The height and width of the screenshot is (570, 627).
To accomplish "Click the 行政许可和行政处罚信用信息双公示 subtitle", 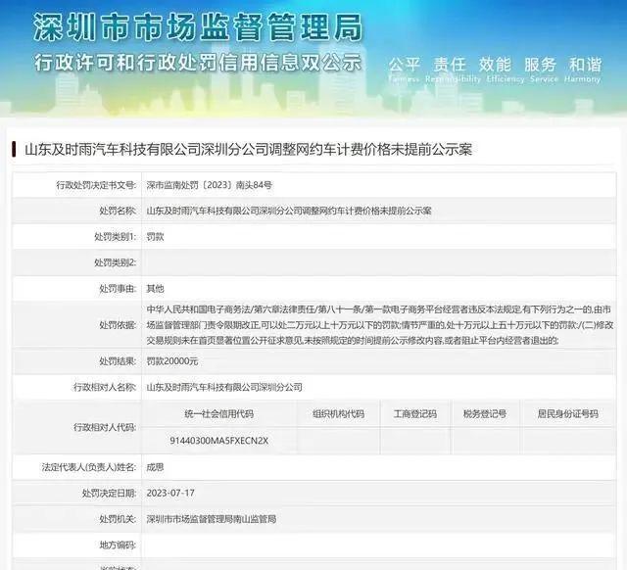I will click(198, 63).
